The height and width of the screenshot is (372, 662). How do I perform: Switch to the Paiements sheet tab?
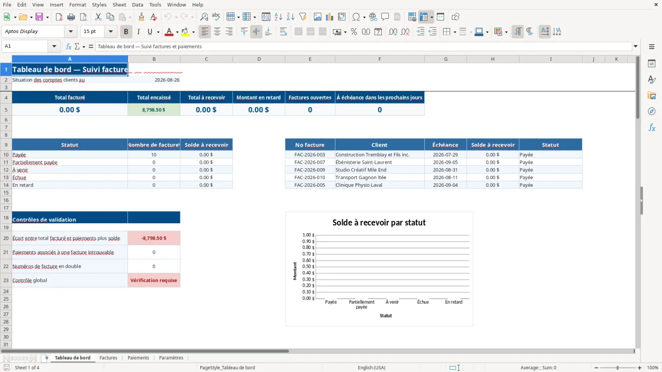pyautogui.click(x=138, y=358)
